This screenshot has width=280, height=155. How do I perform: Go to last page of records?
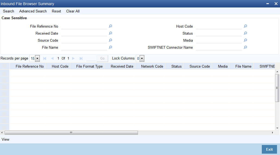tap(81, 58)
